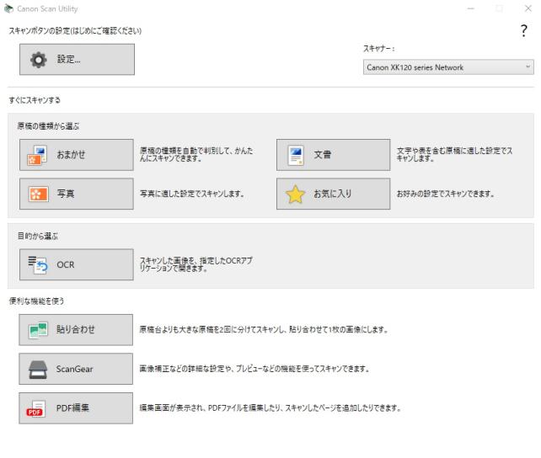Screen dimensions: 541x458
Task: Click the PDF編集 description text
Action: (270, 408)
